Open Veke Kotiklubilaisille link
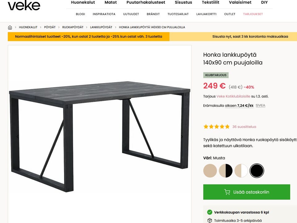 tap(233, 96)
